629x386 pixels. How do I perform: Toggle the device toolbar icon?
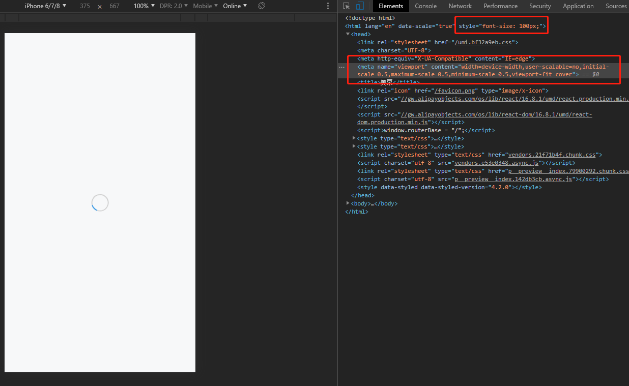360,6
